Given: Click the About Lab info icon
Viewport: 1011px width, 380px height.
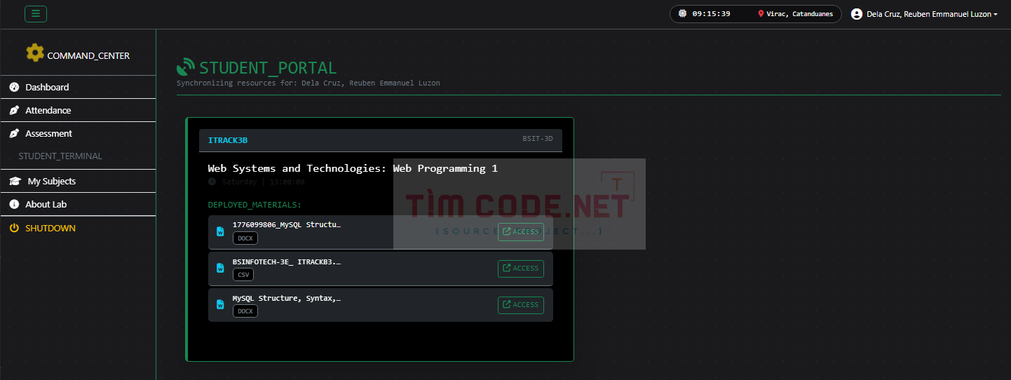Looking at the screenshot, I should tap(13, 204).
